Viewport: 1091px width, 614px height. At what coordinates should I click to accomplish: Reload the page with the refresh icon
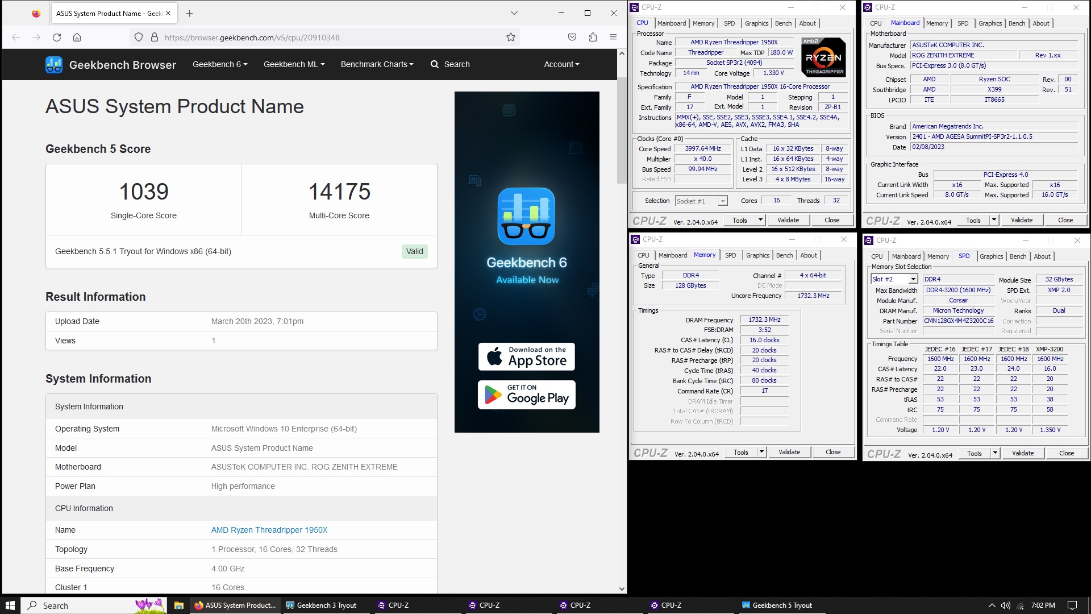[57, 38]
